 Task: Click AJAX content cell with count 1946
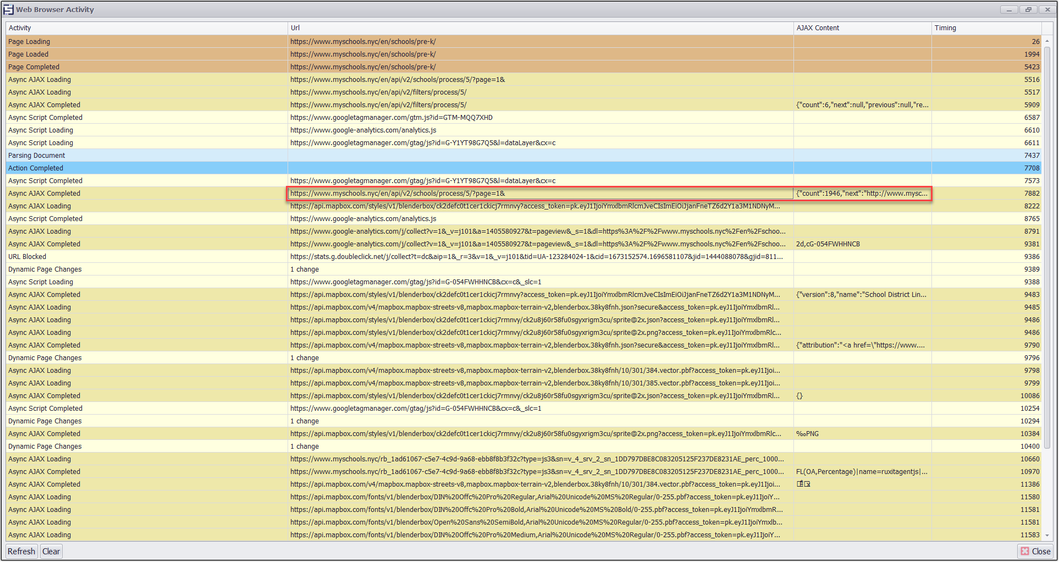coord(862,194)
